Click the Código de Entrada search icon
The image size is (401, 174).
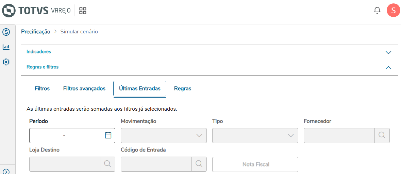click(x=199, y=164)
